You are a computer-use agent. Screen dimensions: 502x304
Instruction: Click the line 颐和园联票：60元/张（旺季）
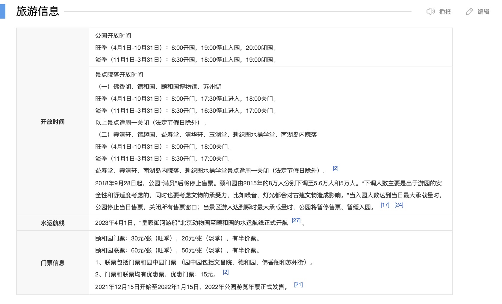pyautogui.click(x=179, y=250)
